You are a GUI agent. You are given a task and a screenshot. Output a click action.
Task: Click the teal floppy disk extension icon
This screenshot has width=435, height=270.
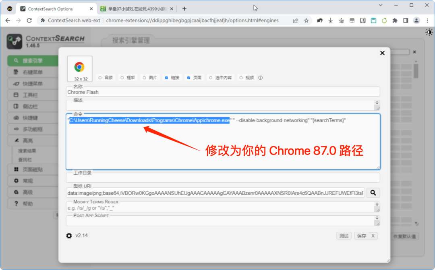(x=373, y=21)
